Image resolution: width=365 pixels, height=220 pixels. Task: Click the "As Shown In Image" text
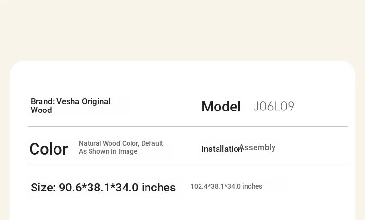coord(108,151)
